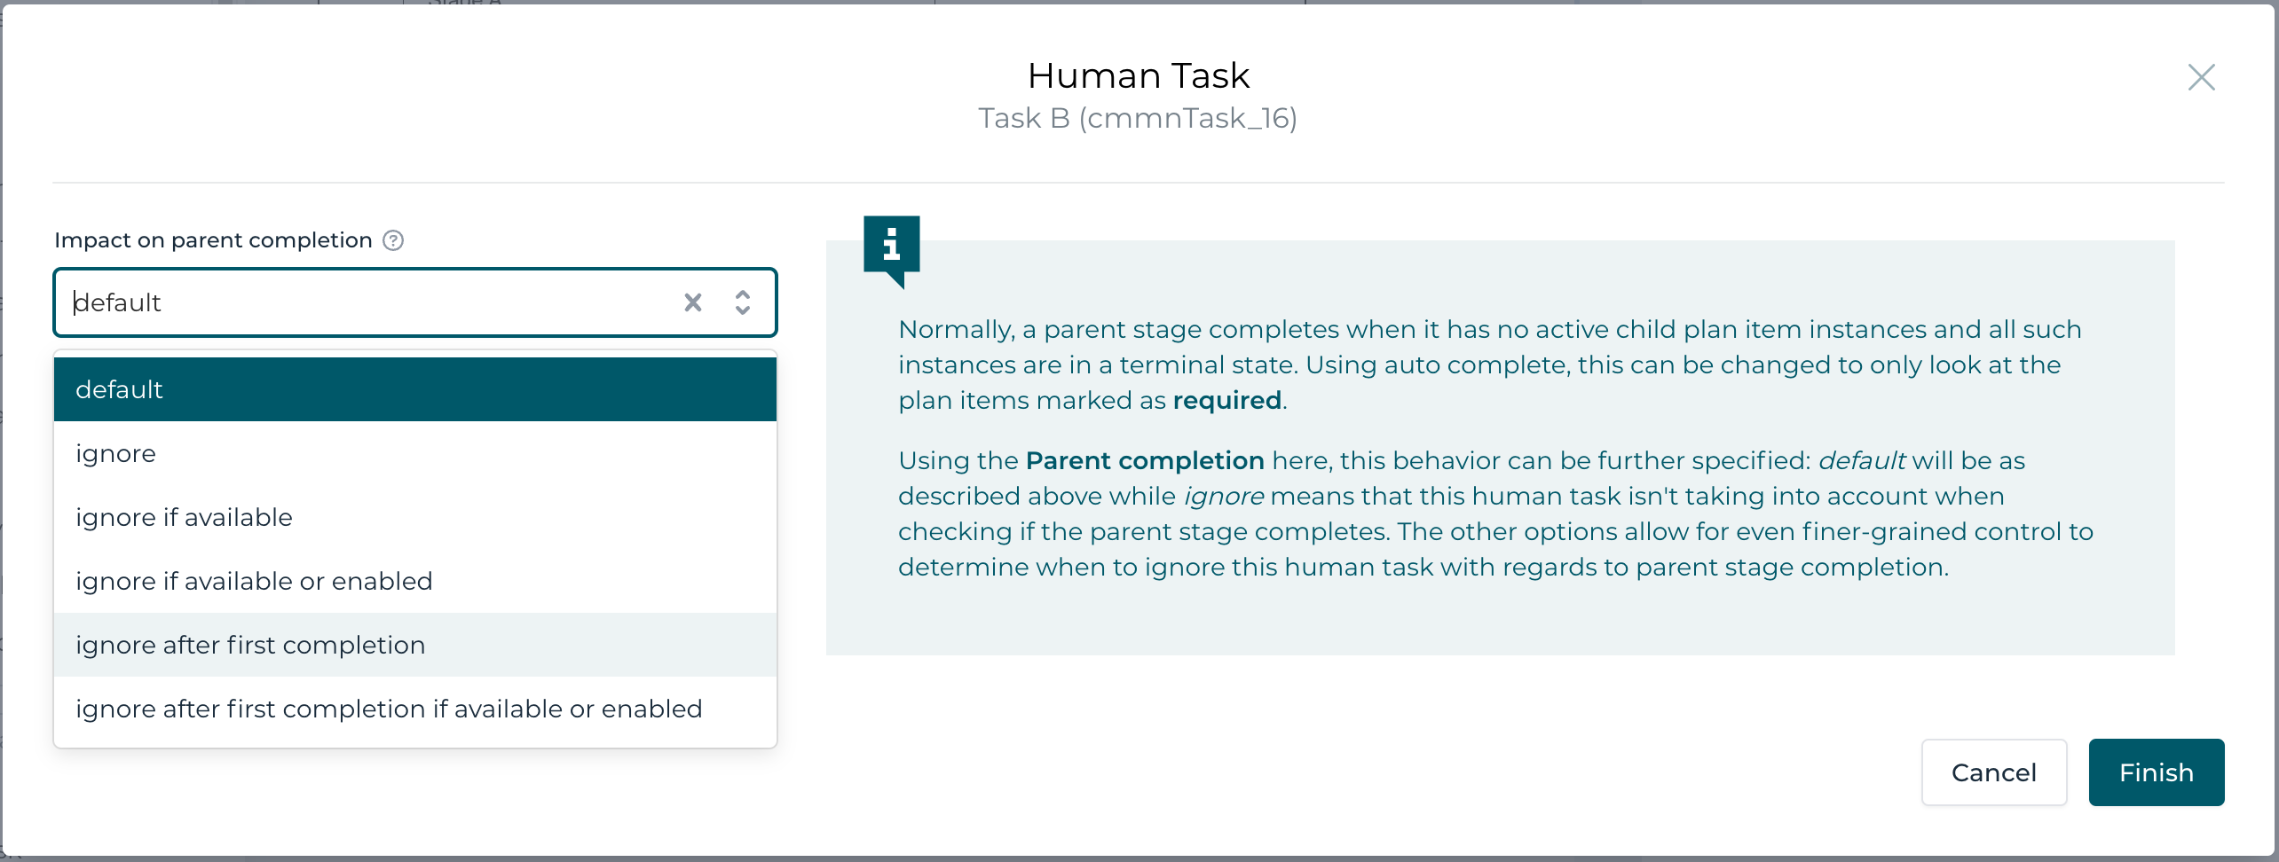The height and width of the screenshot is (862, 2279).
Task: Pick 'ignore if available' from the list
Action: (x=414, y=517)
